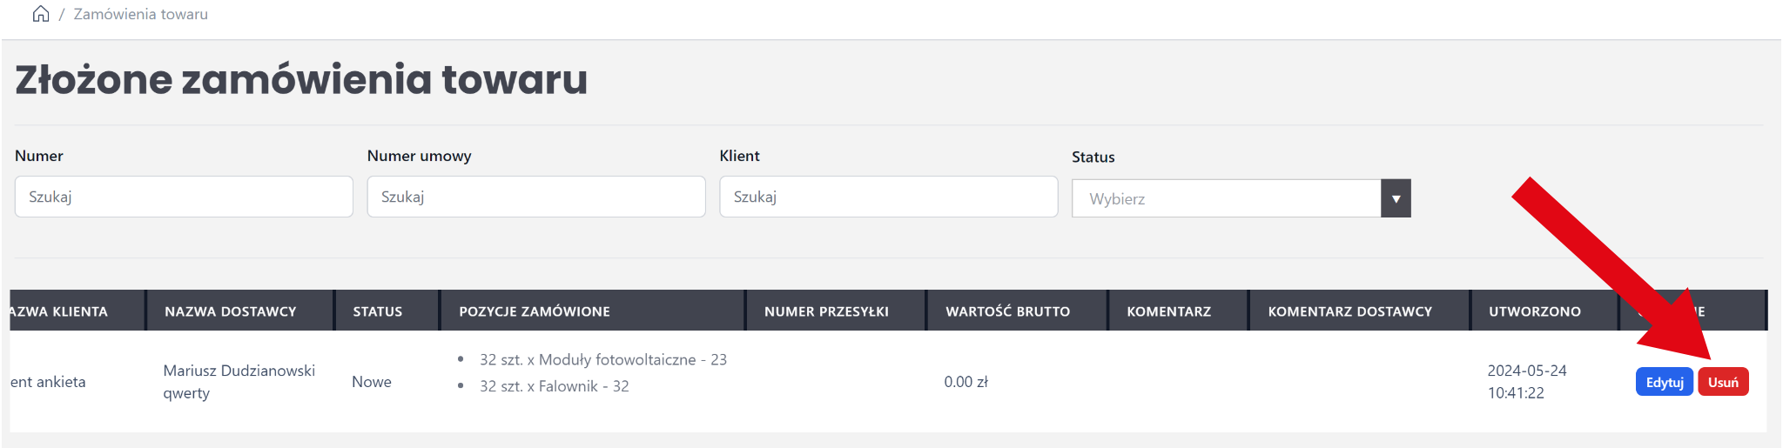Click the Status dropdown arrow button
1783x448 pixels.
click(x=1396, y=199)
